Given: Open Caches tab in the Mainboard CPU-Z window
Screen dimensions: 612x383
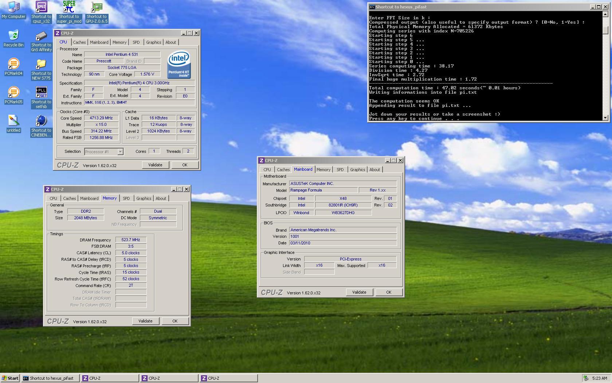Looking at the screenshot, I should (x=283, y=170).
